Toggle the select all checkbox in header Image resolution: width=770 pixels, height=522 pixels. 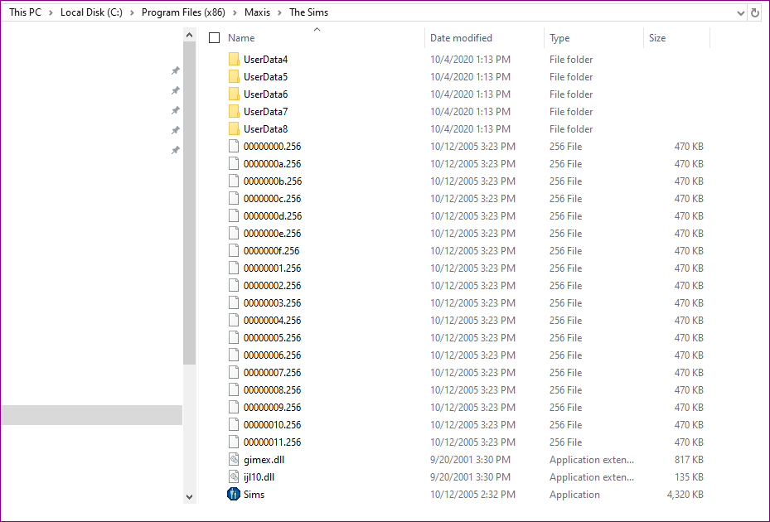(x=215, y=38)
